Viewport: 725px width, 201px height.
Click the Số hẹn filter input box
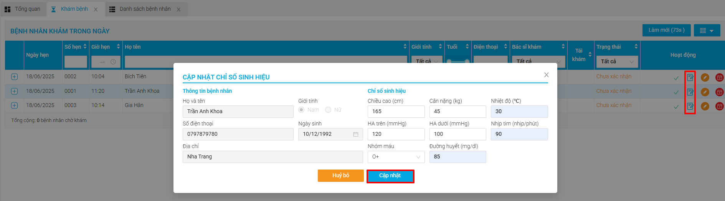click(76, 62)
